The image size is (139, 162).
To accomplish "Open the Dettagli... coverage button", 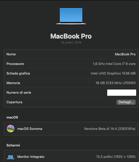I will 126,102.
